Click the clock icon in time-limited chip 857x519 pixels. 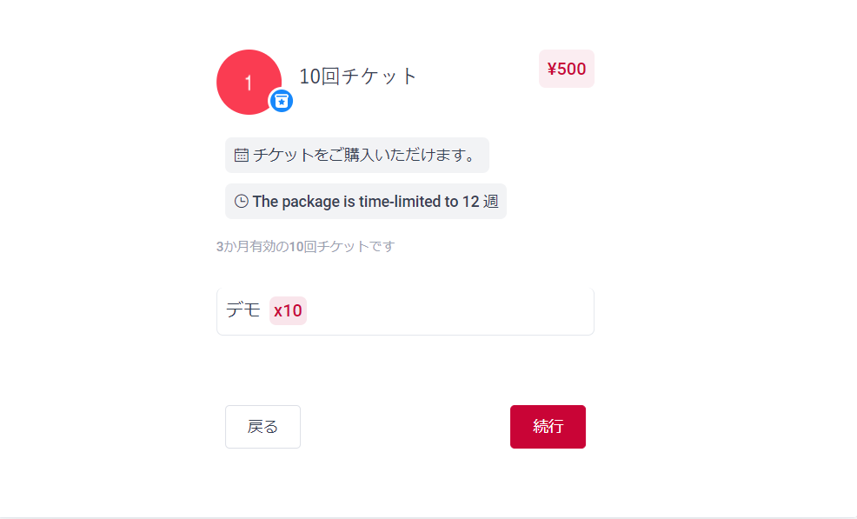[241, 202]
